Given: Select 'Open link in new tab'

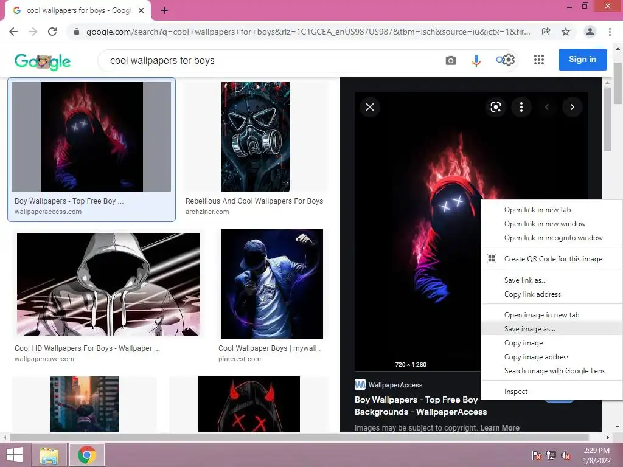Looking at the screenshot, I should click(x=551, y=210).
